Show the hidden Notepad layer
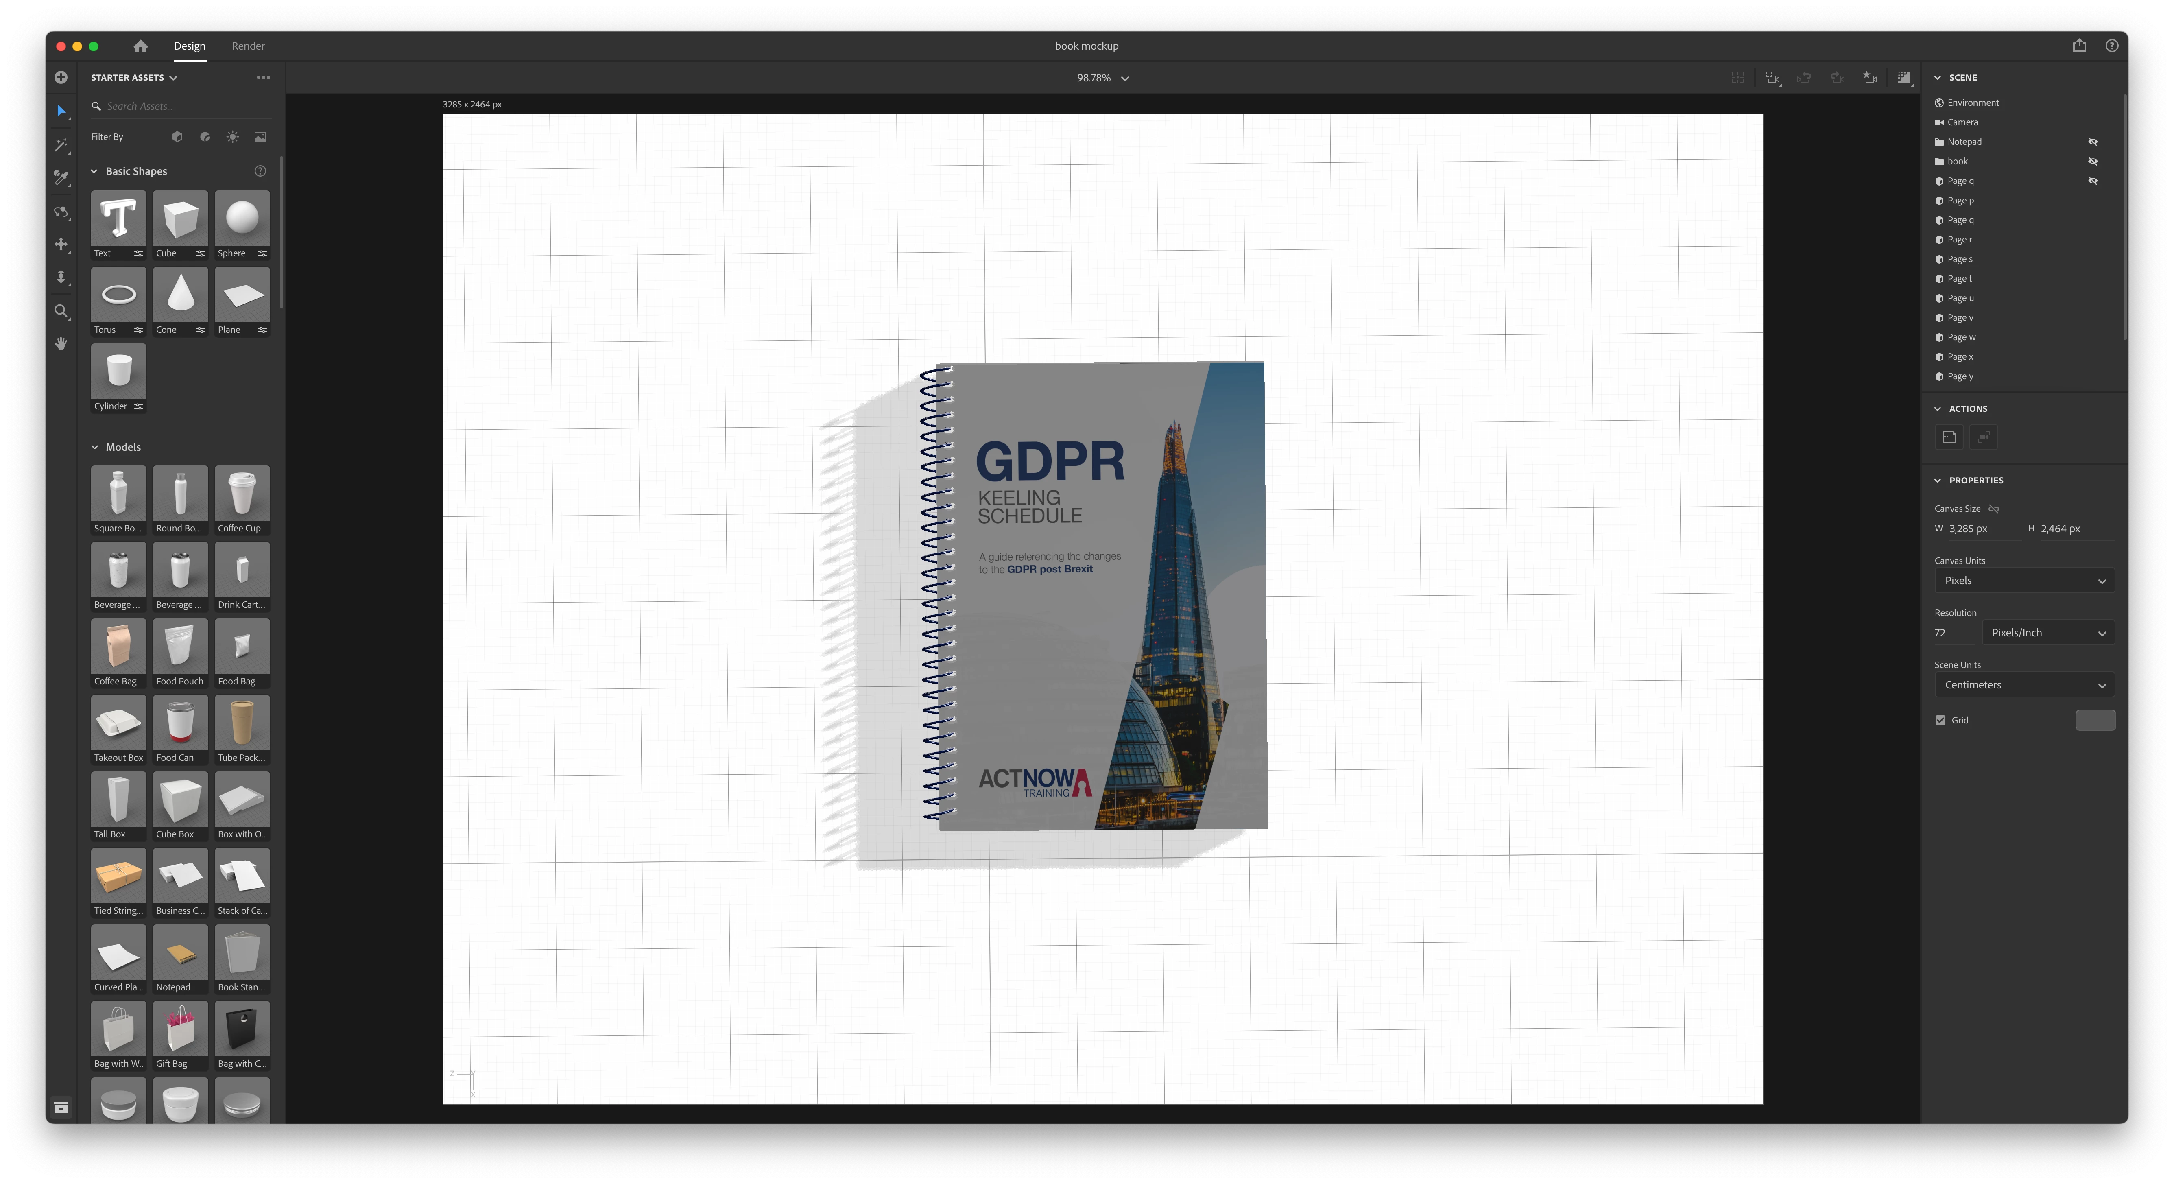 tap(2092, 142)
